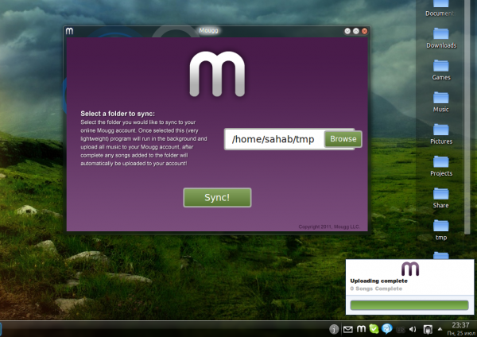Click the Mougg icon in window titlebar
Viewport: 477px width, 337px height.
(x=70, y=31)
